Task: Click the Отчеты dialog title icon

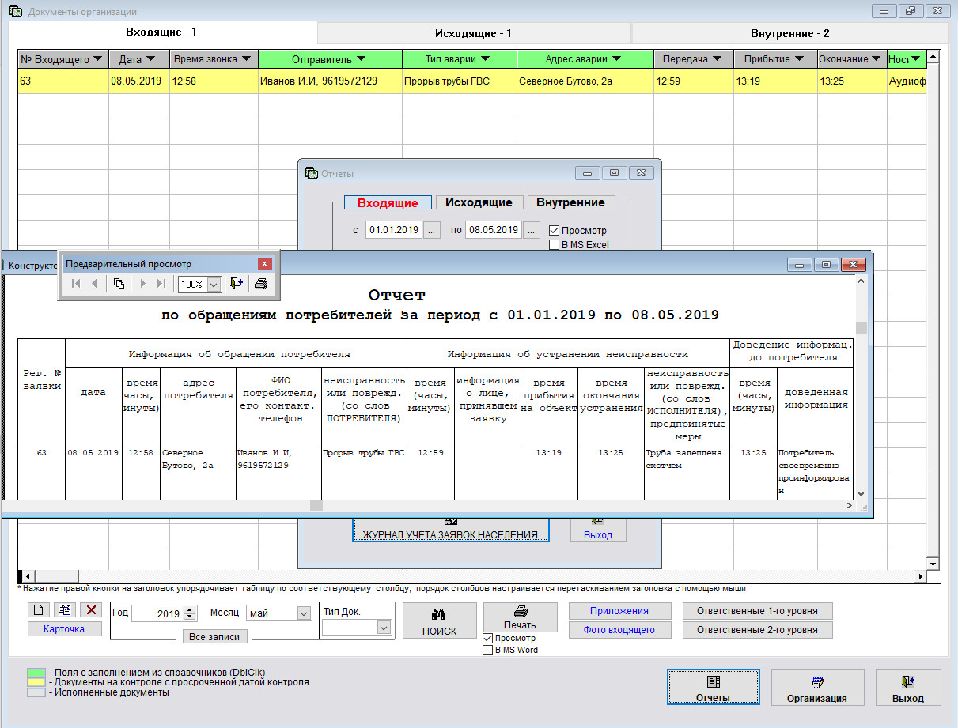Action: (x=311, y=172)
